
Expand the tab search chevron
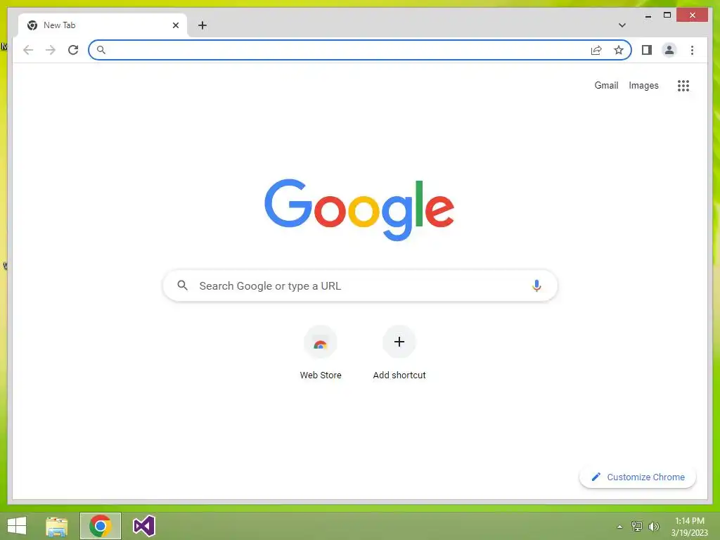pyautogui.click(x=622, y=25)
